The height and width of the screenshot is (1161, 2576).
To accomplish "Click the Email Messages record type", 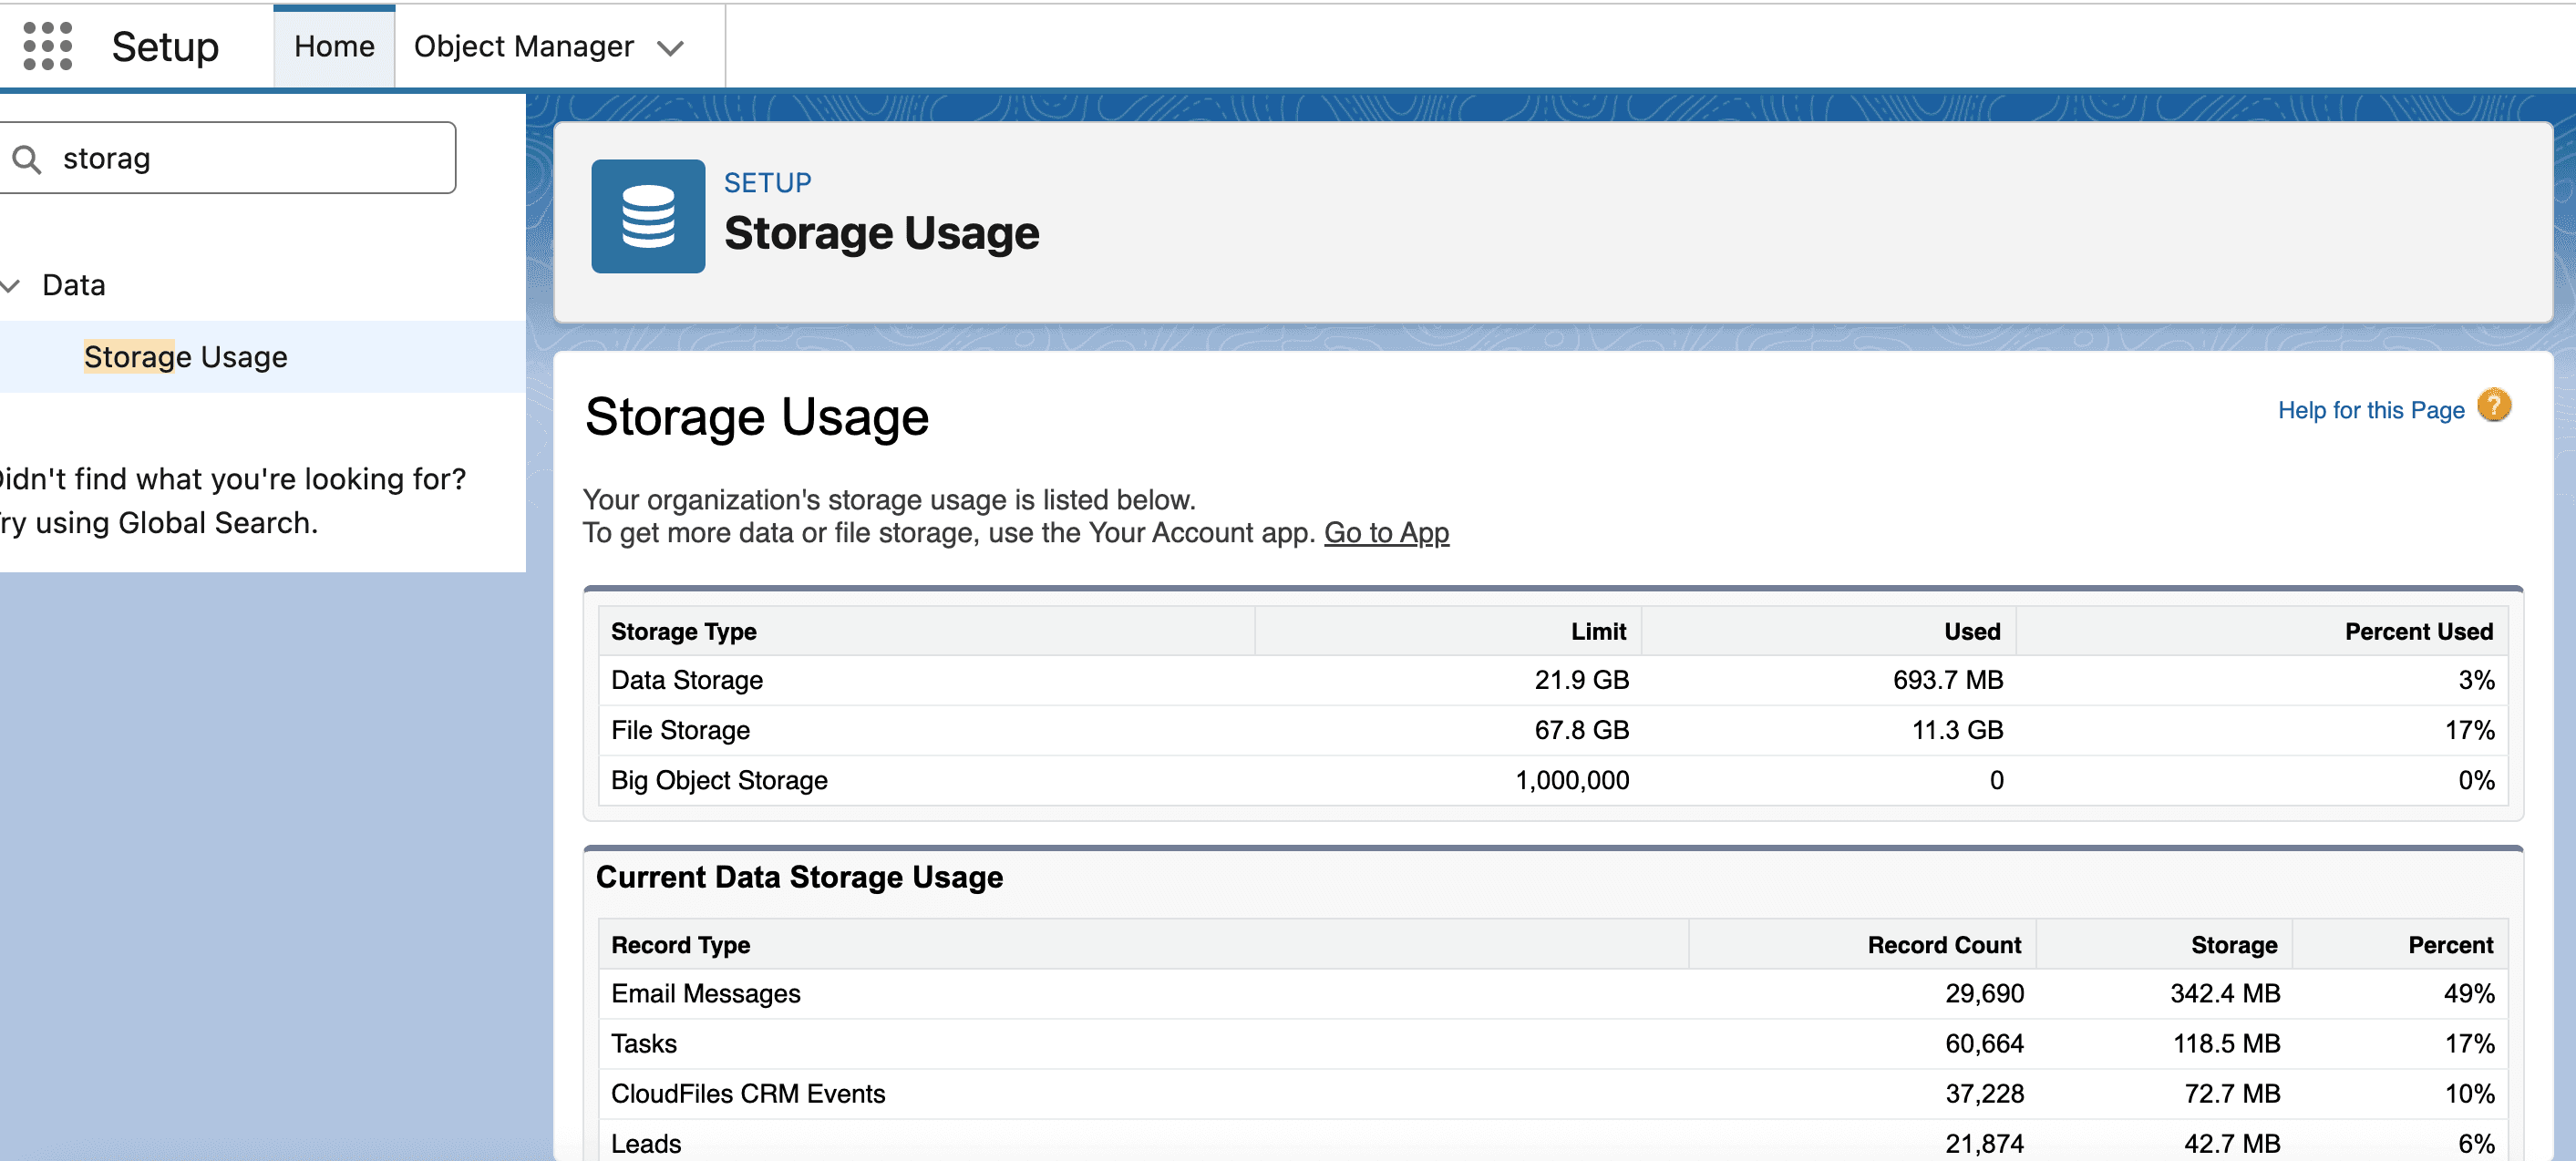I will (x=705, y=993).
